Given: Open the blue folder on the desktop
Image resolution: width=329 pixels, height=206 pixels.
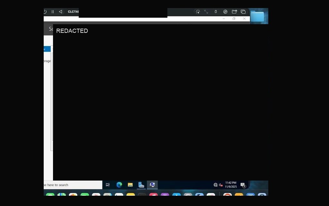Looking at the screenshot, I should click(257, 16).
